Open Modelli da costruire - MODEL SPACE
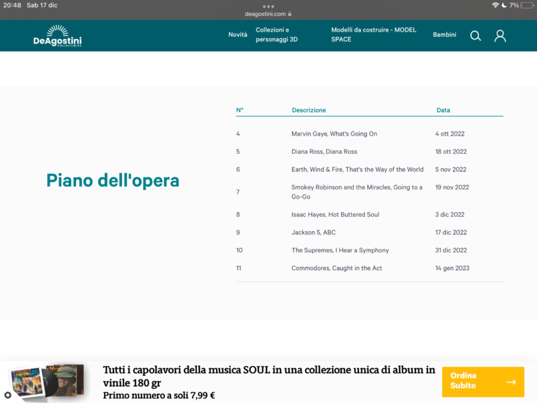The width and height of the screenshot is (537, 403). click(x=374, y=35)
